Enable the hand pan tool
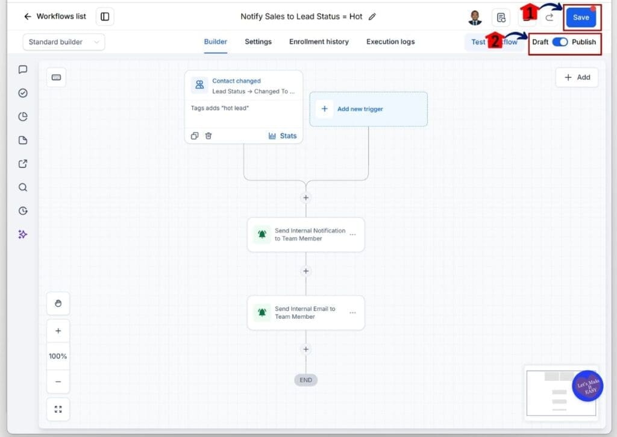This screenshot has height=437, width=617. pos(58,303)
